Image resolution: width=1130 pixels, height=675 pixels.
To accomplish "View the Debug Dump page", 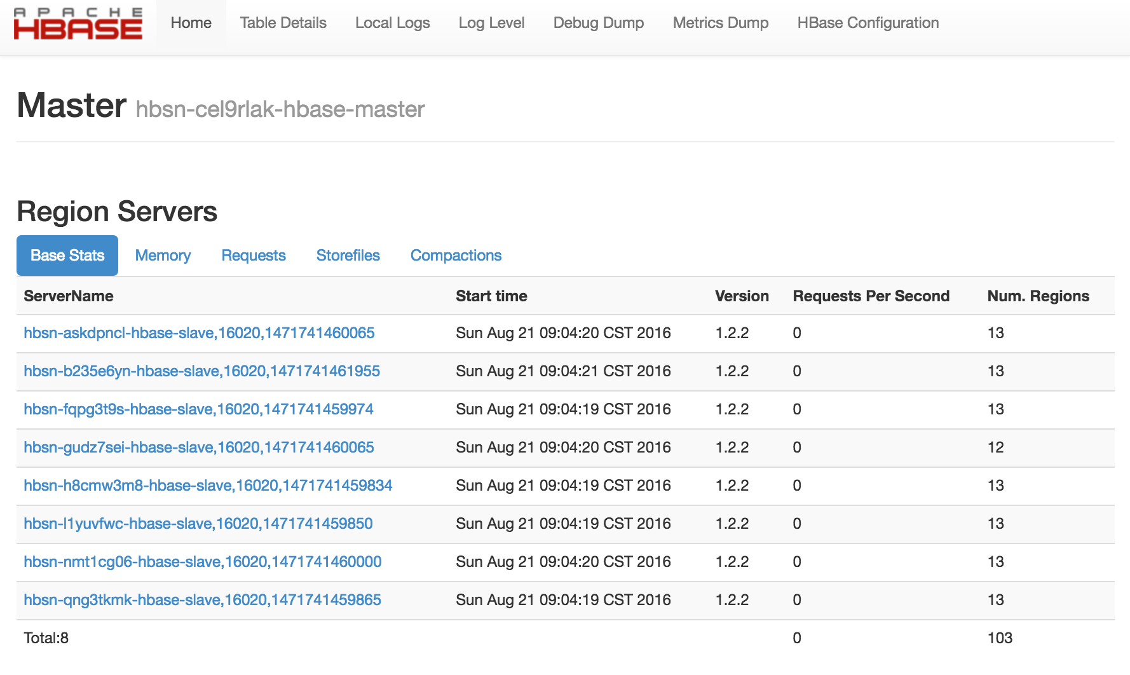I will (x=598, y=23).
